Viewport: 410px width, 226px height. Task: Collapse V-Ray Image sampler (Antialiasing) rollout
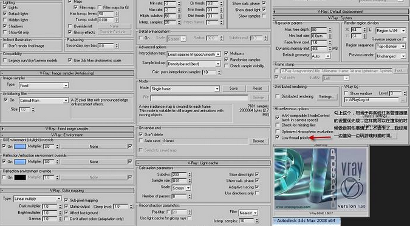(67, 73)
